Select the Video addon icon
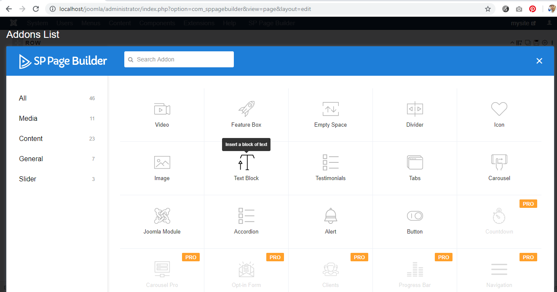The height and width of the screenshot is (292, 557). [162, 109]
